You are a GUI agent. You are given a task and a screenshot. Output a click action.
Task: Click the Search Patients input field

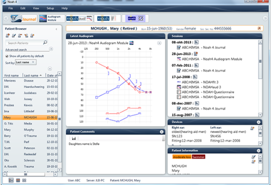[x=24, y=43]
